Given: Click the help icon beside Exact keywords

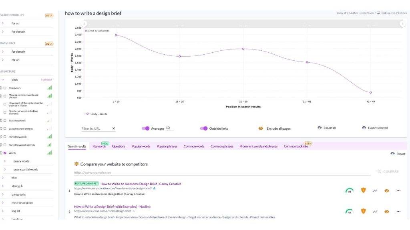Looking at the screenshot, I should [1, 121].
